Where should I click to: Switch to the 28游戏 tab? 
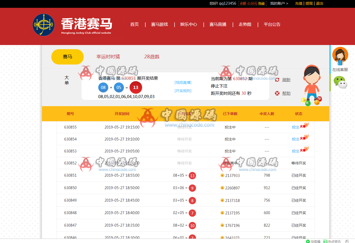coord(152,57)
